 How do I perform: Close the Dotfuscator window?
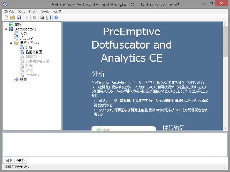pyautogui.click(x=222, y=3)
